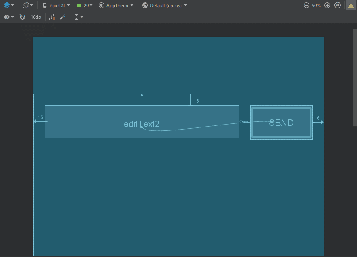Open the orientation for preview menu
Image resolution: width=357 pixels, height=257 pixels.
click(28, 5)
